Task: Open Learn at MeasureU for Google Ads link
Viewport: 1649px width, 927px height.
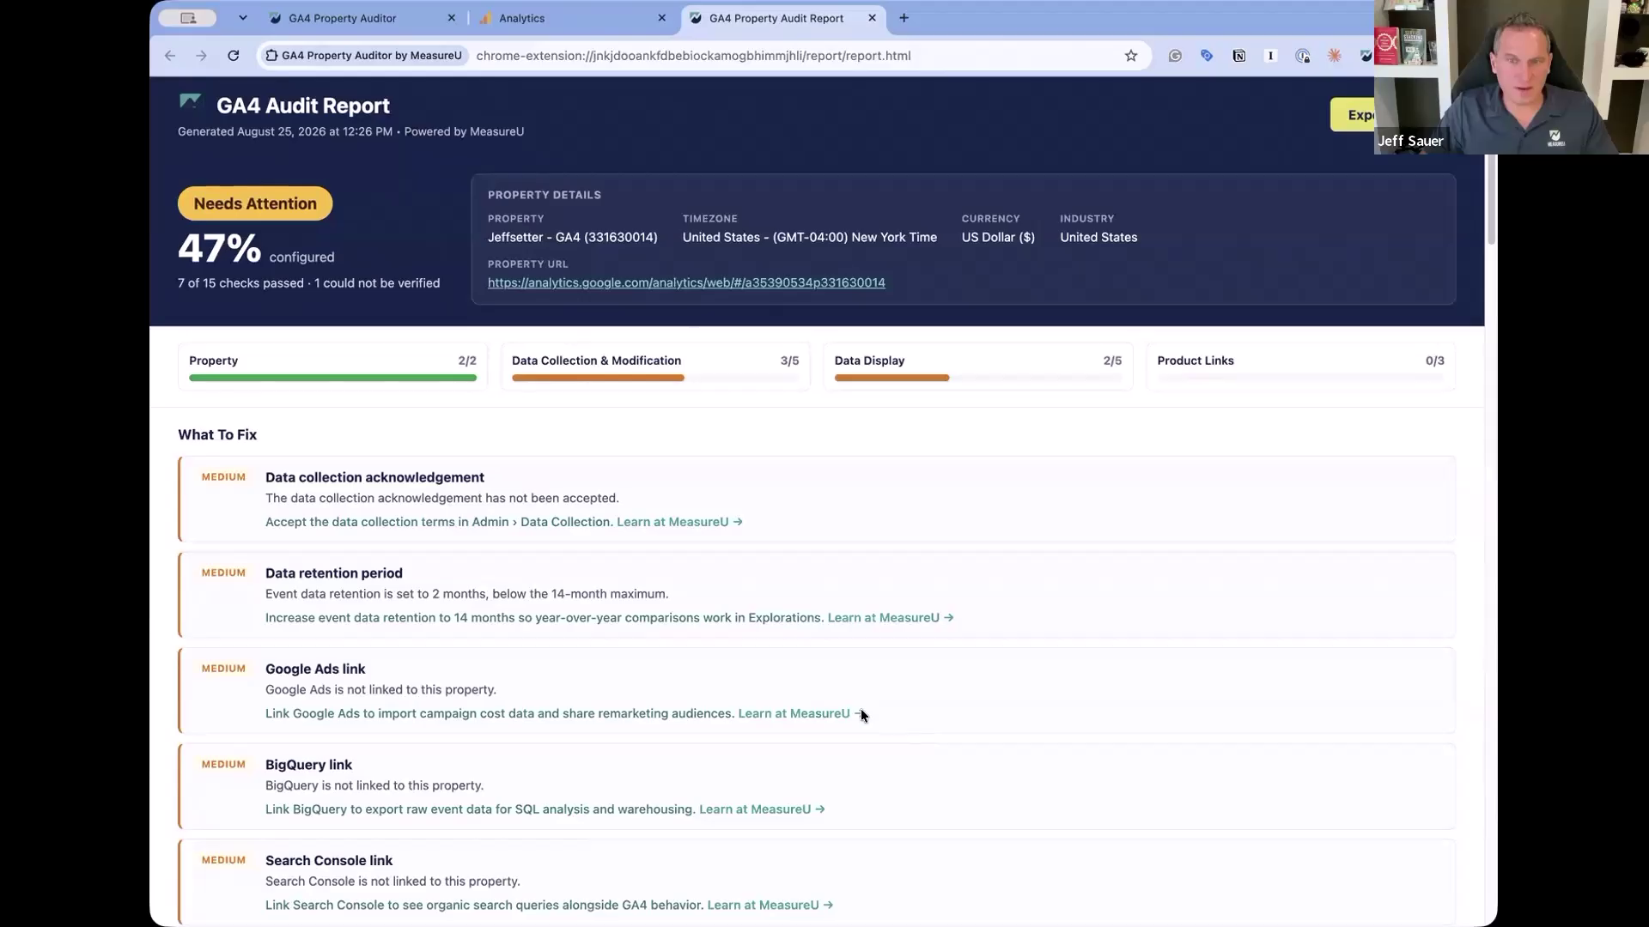Action: click(801, 713)
